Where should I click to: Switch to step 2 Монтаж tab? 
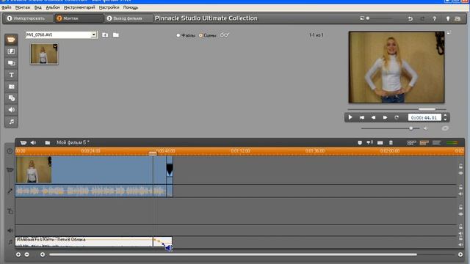(x=79, y=18)
